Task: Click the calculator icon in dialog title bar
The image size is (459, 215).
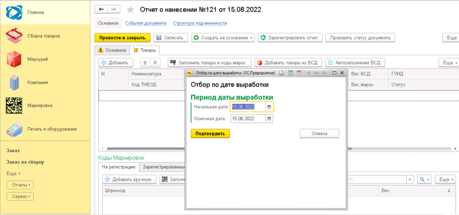Action: coord(290,73)
